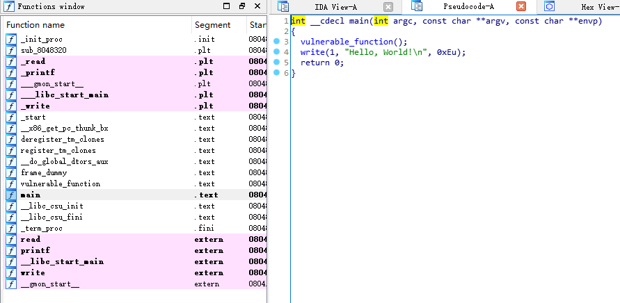
Task: Close the Pseudocode-A tab
Action: tap(521, 7)
